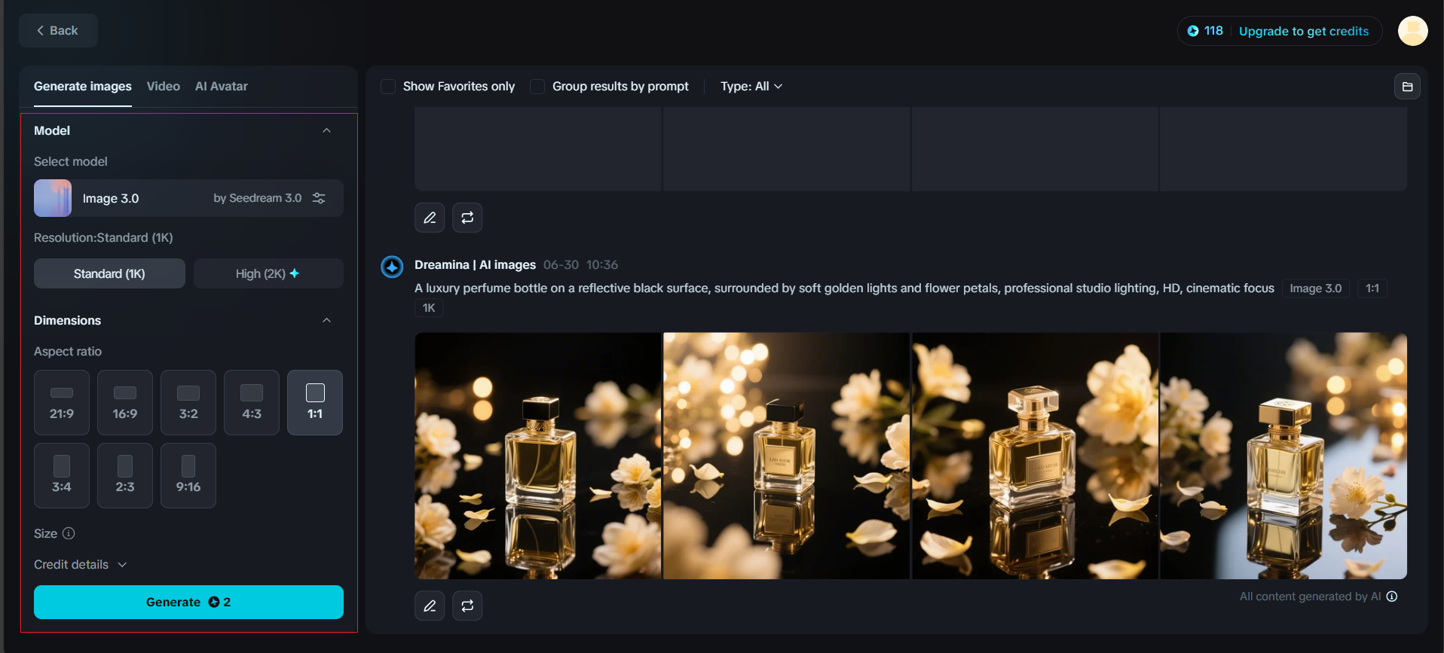Click the Dreamina star logo icon
1444x653 pixels.
(392, 267)
